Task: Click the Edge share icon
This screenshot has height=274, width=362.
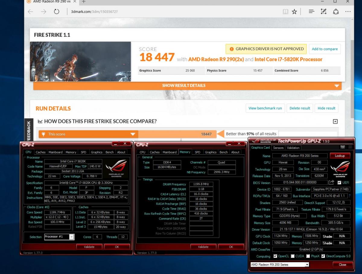Action: (336, 12)
